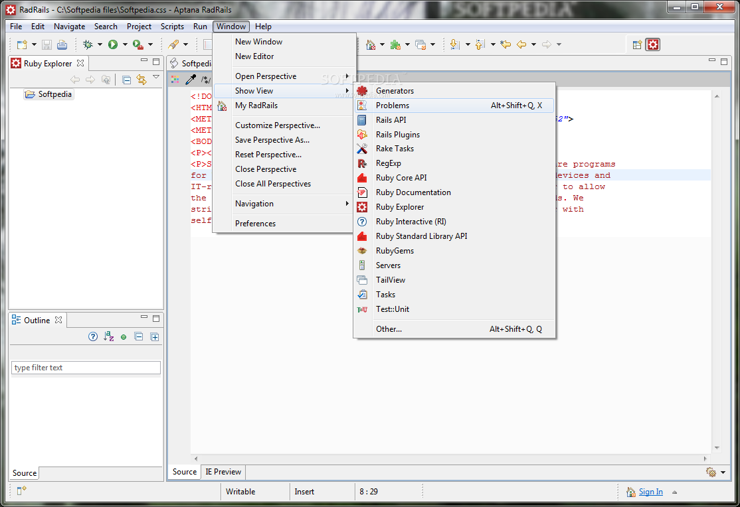
Task: Click the File menu
Action: pos(16,27)
